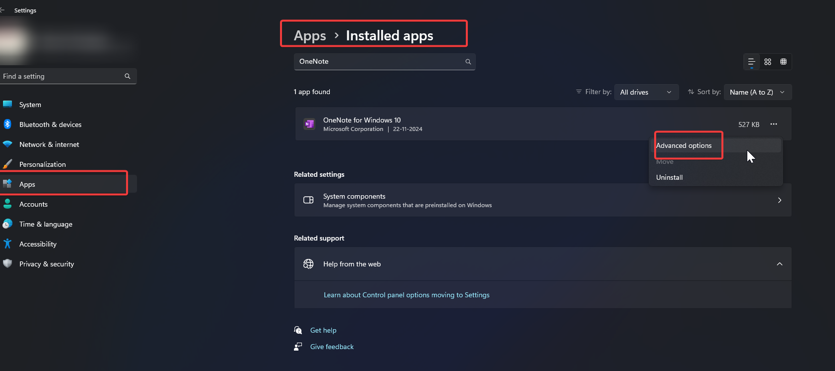Select Move in context menu

coord(715,161)
